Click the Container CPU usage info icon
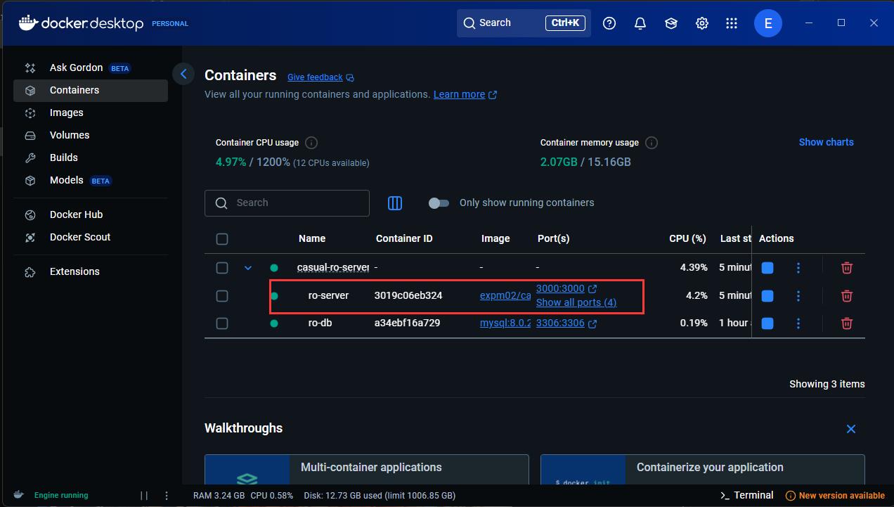 [311, 143]
